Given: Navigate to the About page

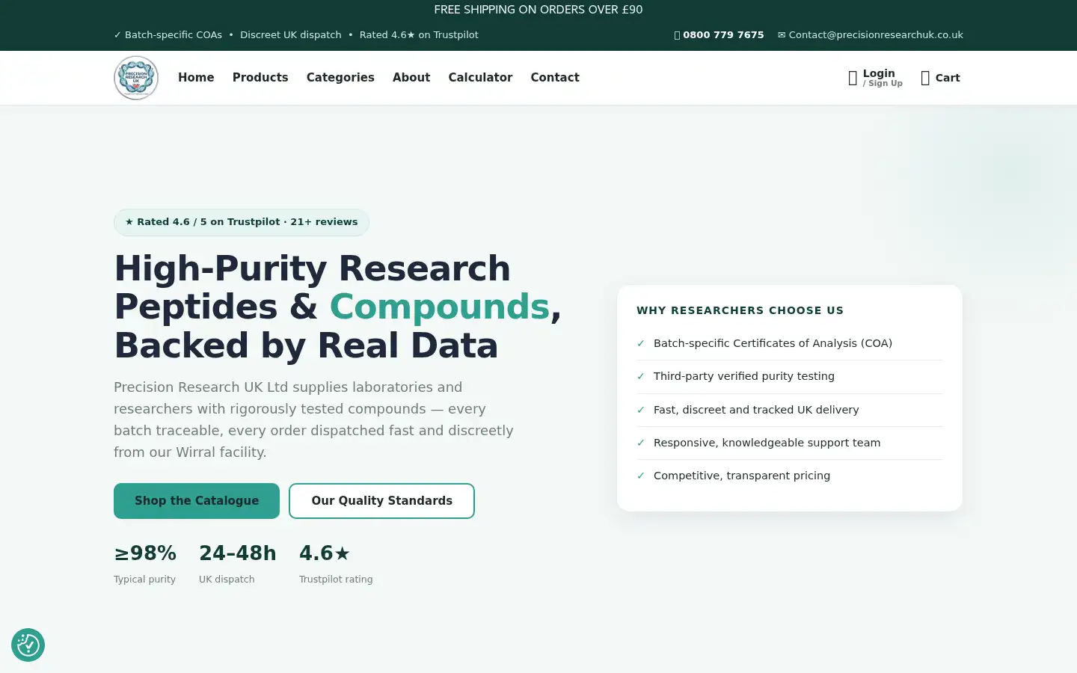Looking at the screenshot, I should 411,78.
